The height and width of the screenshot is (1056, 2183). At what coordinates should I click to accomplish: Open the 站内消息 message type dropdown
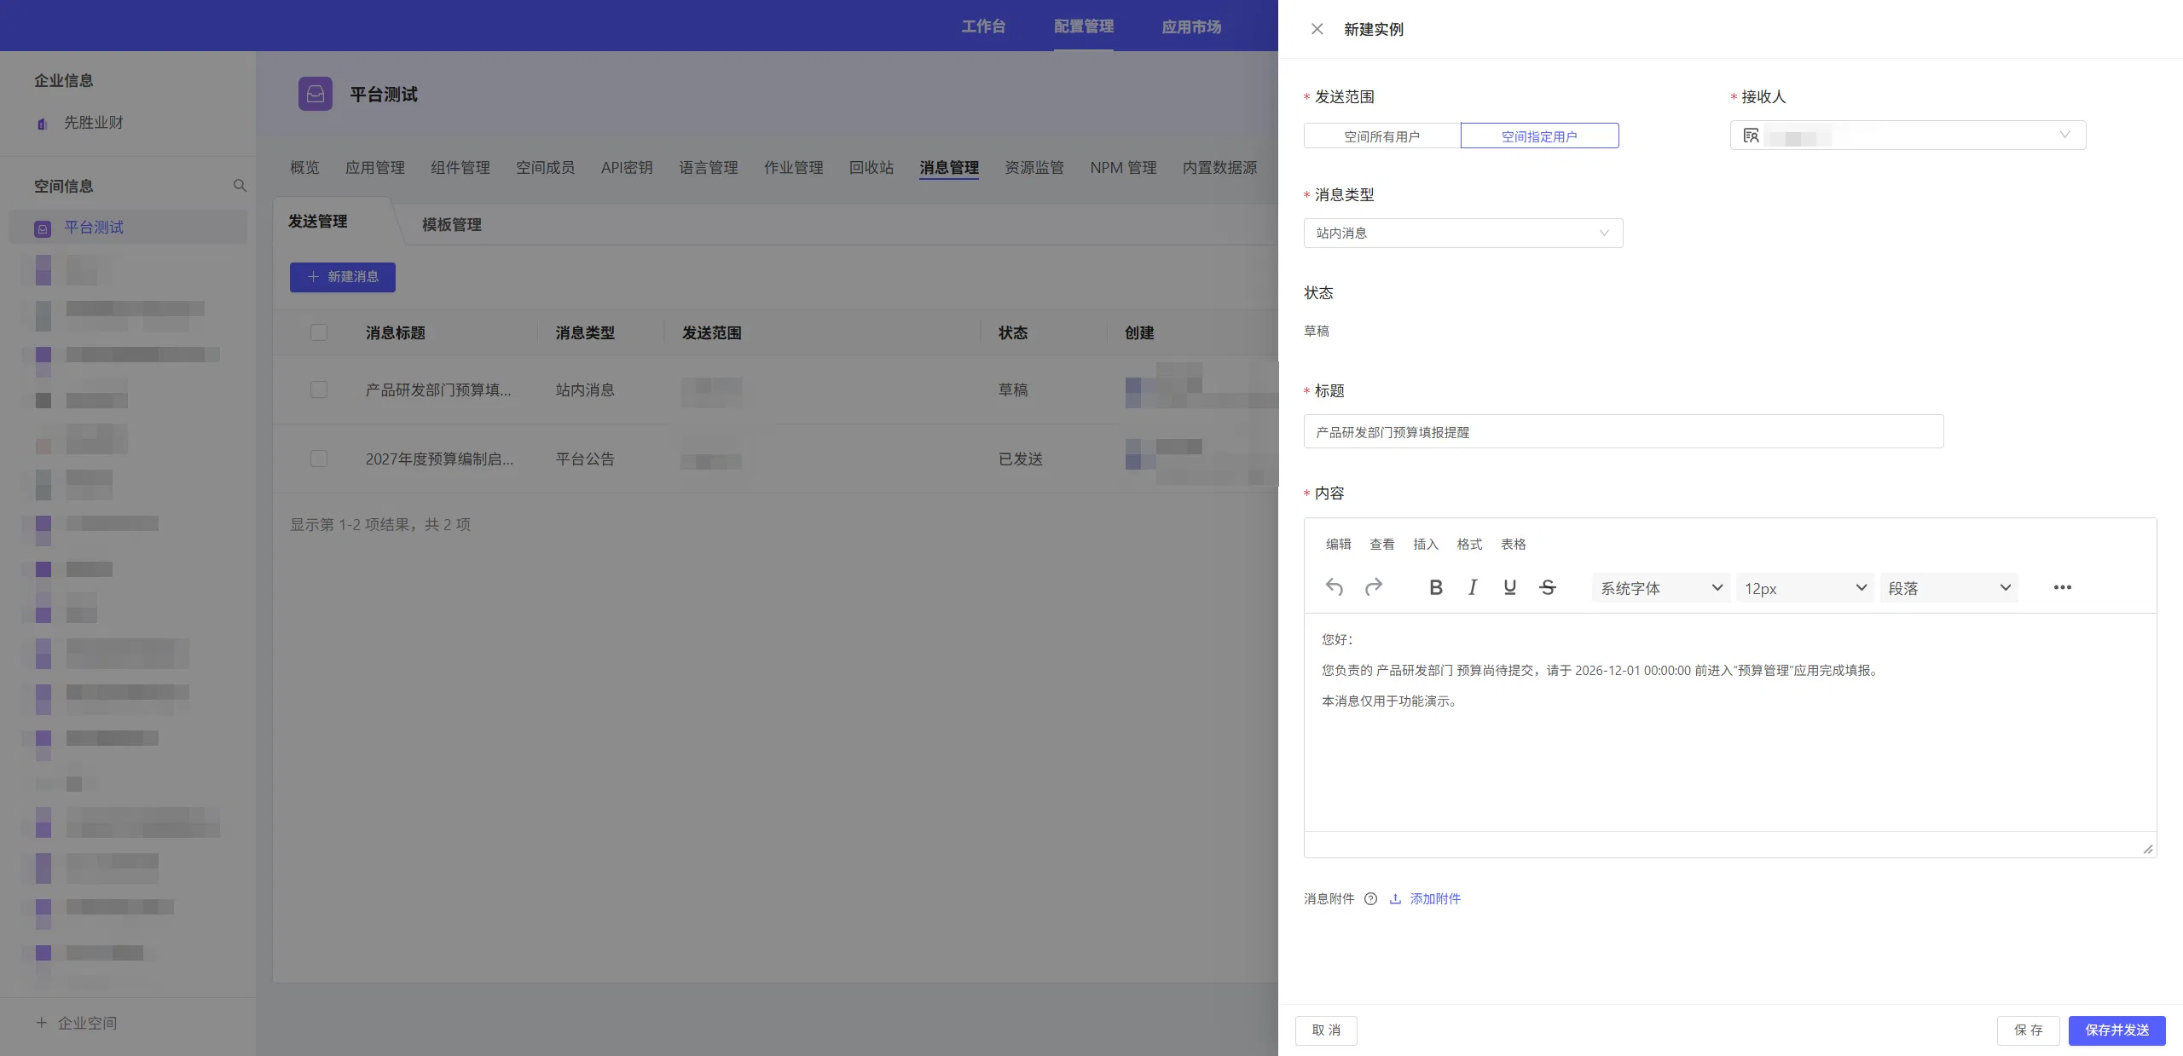pos(1463,234)
